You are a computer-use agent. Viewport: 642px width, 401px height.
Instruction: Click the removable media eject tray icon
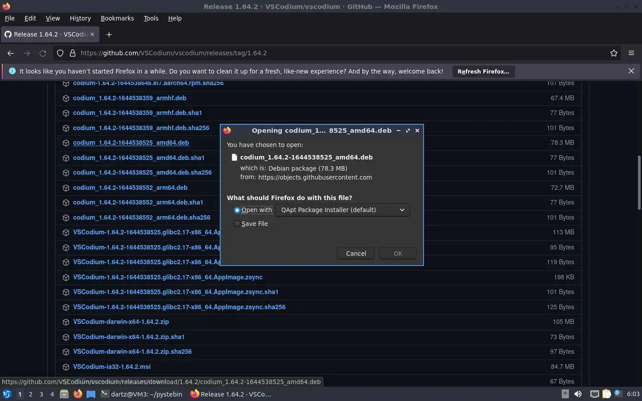(x=565, y=394)
